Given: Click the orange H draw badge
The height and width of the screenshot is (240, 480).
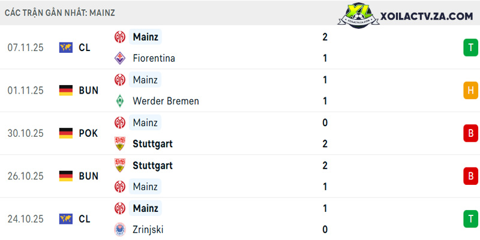Looking at the screenshot, I should point(470,91).
